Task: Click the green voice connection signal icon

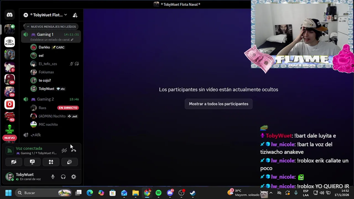Action: click(x=10, y=151)
